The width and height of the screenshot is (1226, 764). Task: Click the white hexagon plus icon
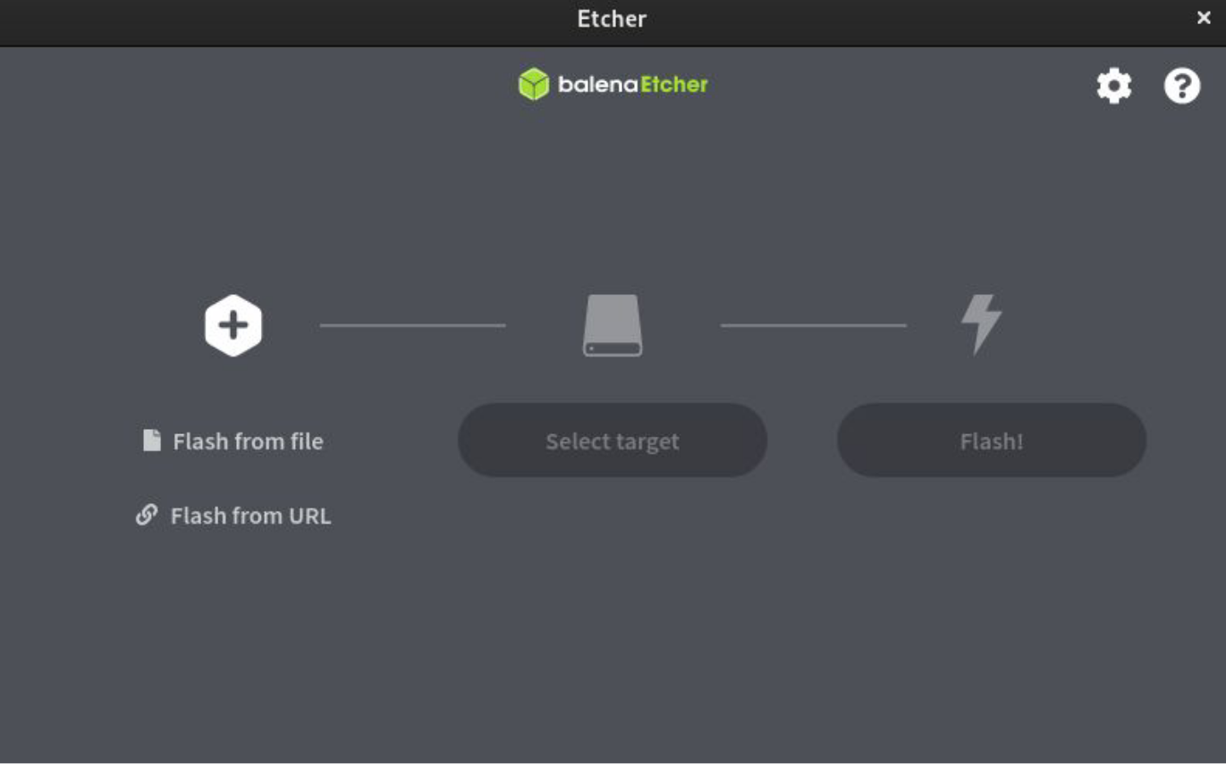(x=233, y=325)
